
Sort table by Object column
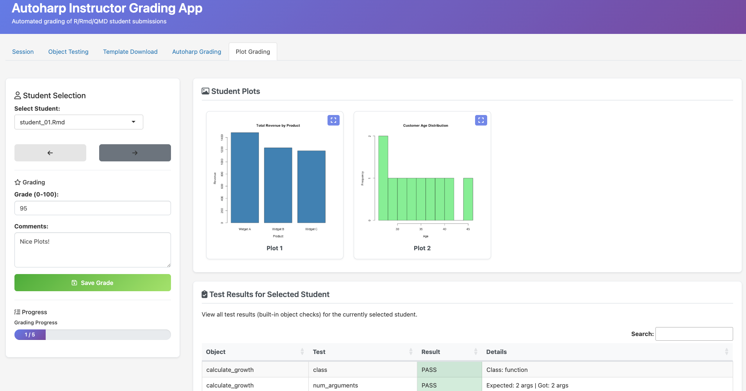click(255, 352)
